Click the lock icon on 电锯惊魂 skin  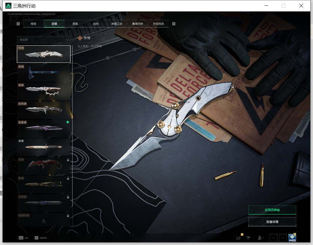[68, 216]
